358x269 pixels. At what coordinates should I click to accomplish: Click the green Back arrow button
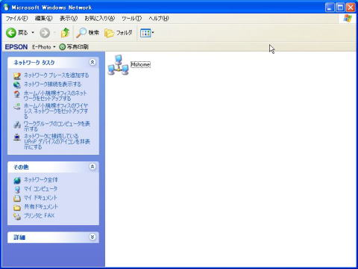coord(11,33)
